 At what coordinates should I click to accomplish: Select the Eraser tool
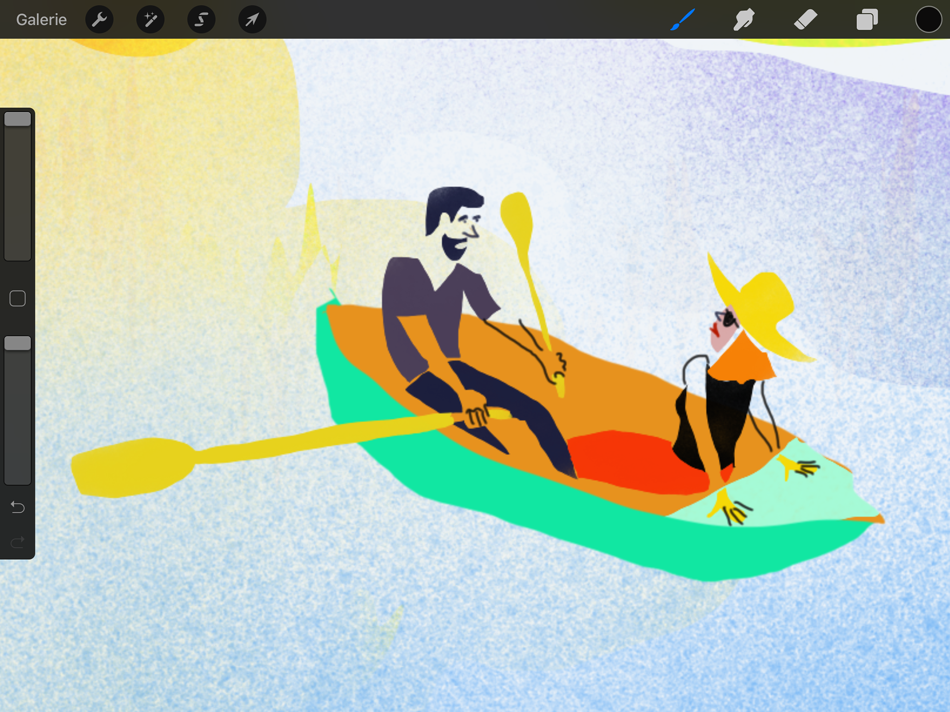coord(806,20)
